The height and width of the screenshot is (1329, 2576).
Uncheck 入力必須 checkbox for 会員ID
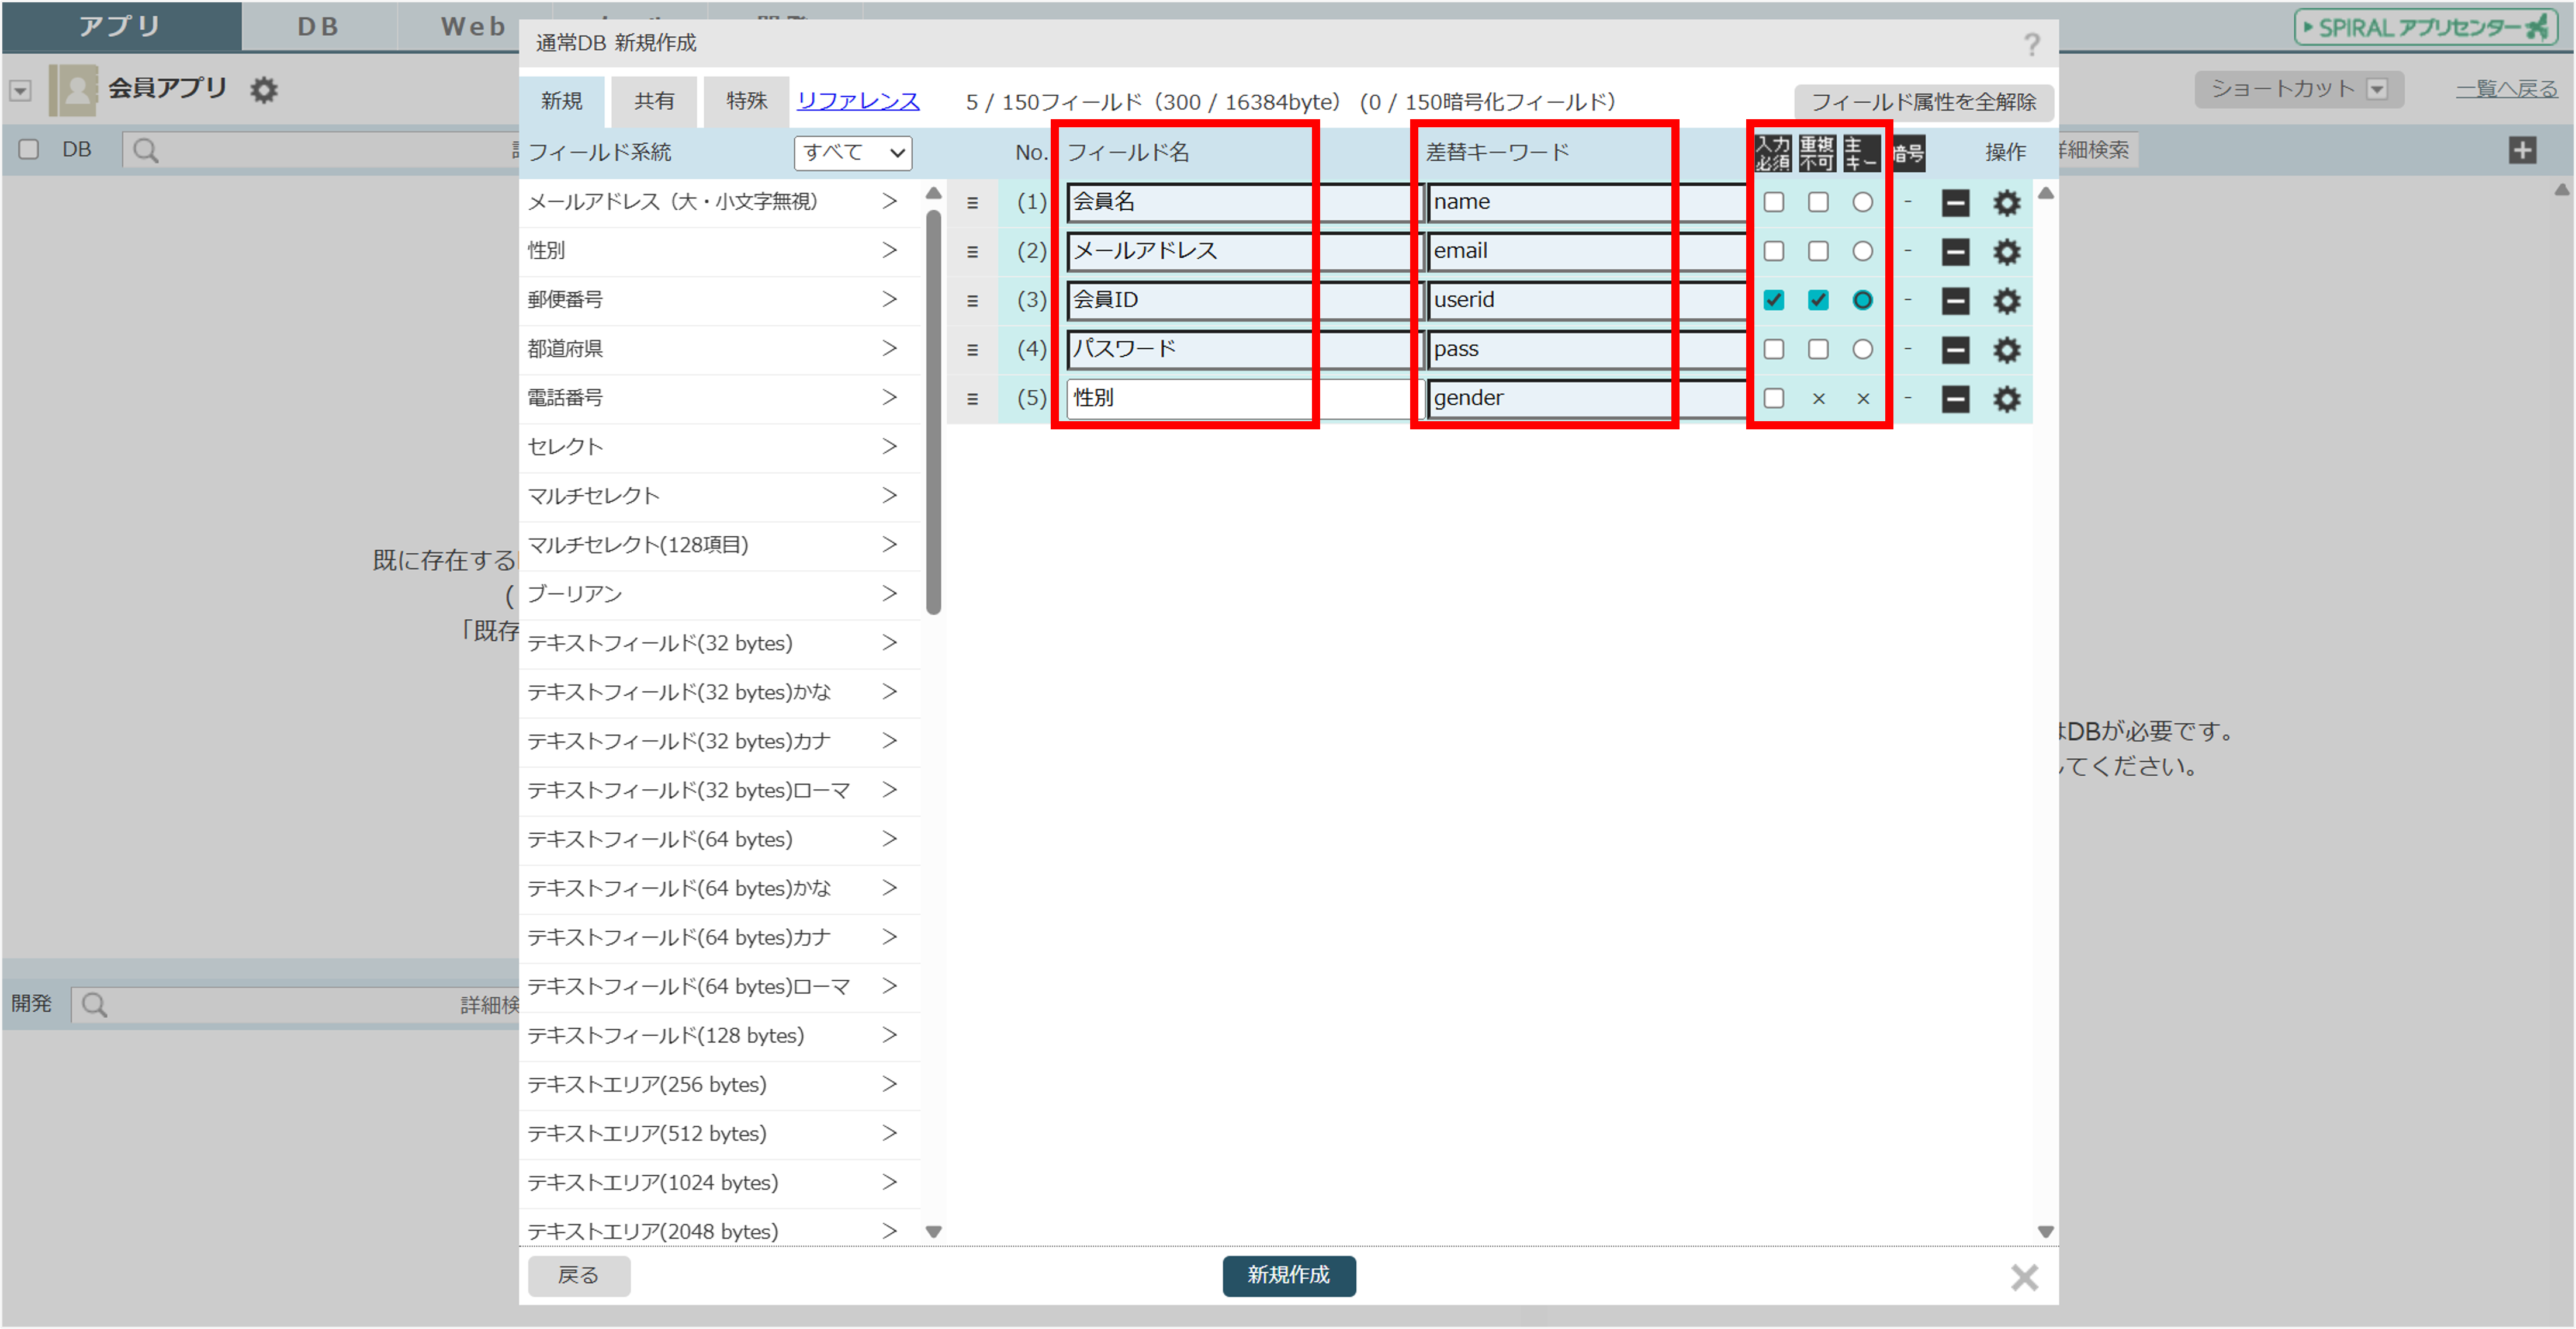click(x=1773, y=300)
